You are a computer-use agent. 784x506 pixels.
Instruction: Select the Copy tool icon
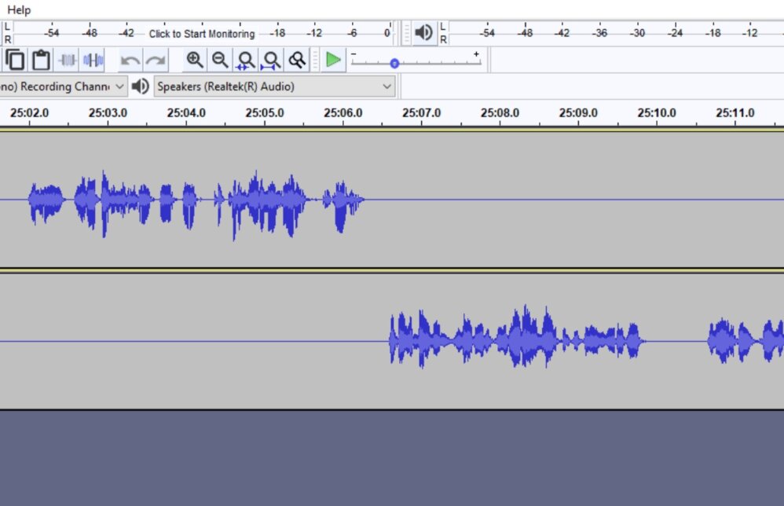16,59
